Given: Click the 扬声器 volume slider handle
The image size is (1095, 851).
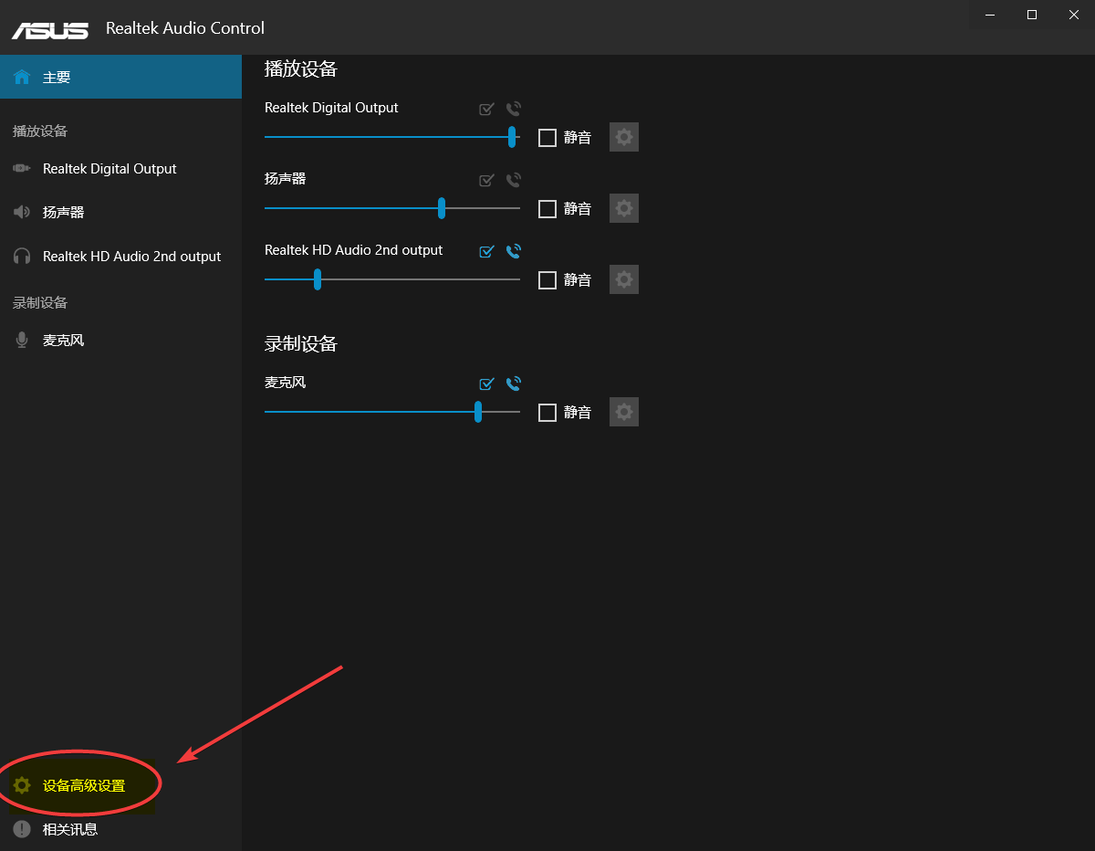Looking at the screenshot, I should pos(442,208).
